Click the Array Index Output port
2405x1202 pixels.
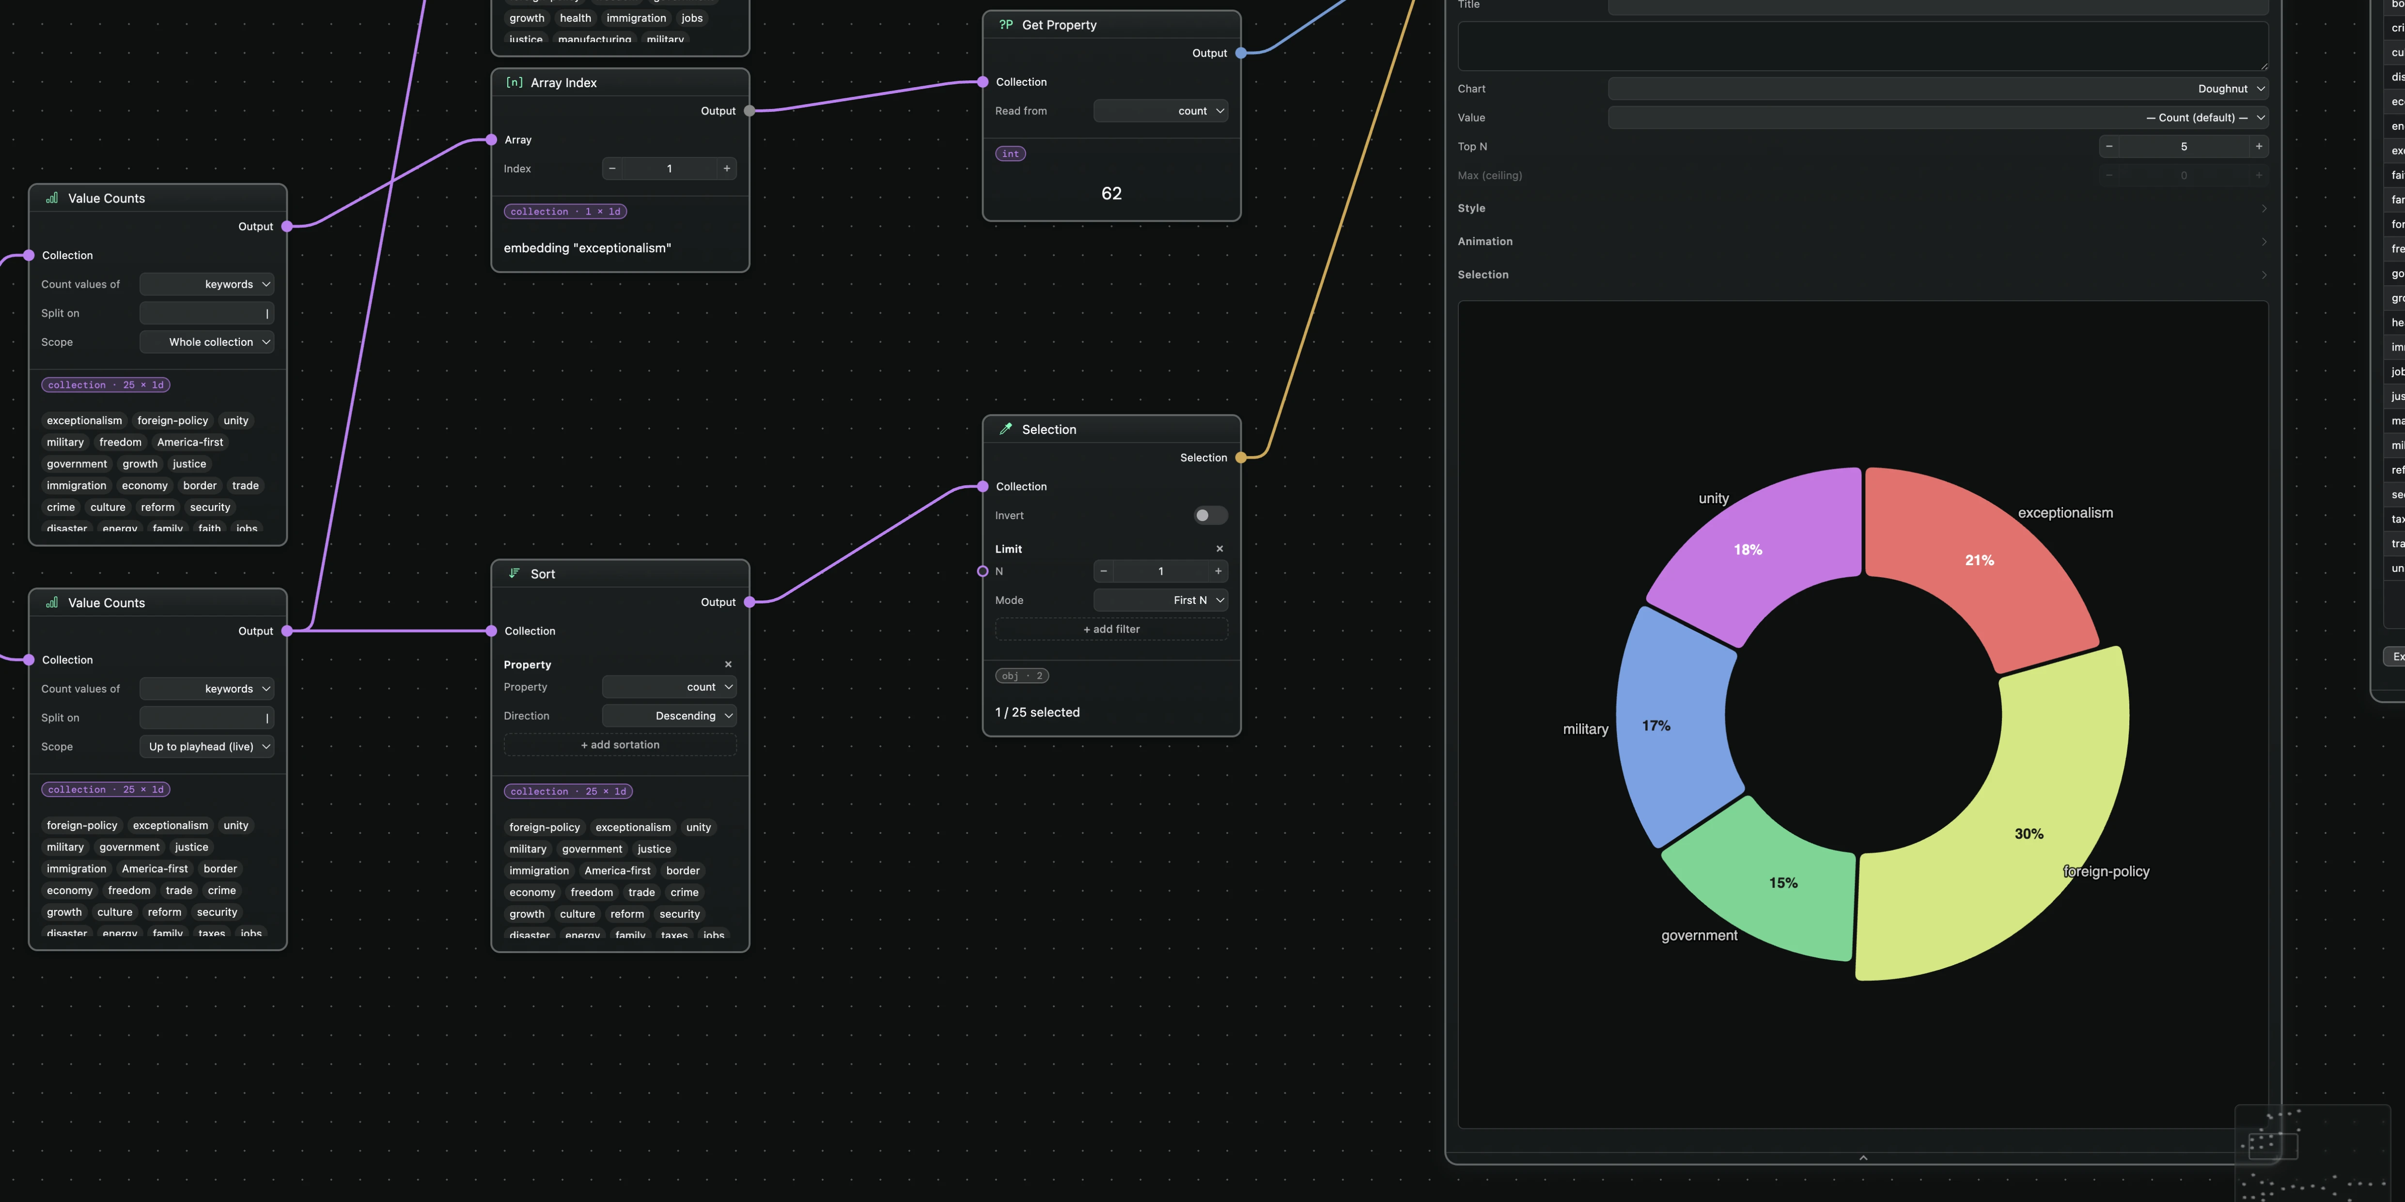(750, 111)
